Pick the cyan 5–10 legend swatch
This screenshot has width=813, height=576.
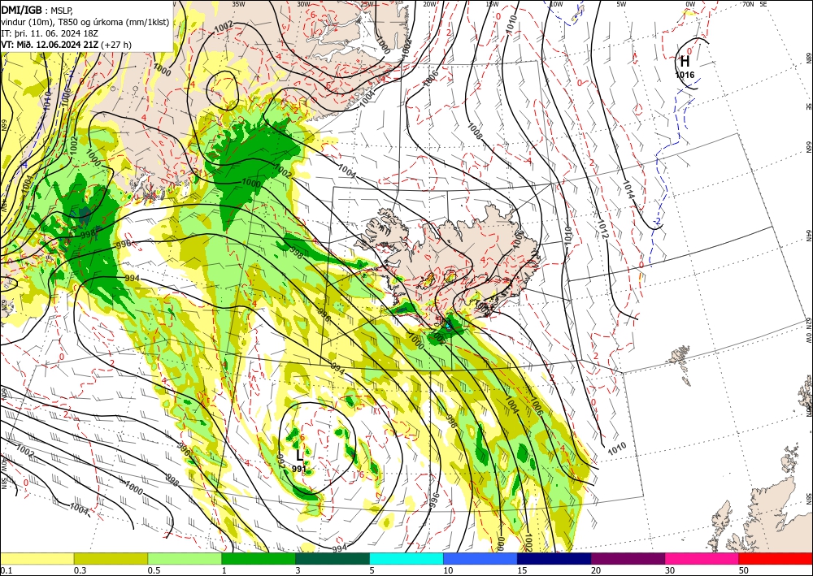[x=406, y=558]
